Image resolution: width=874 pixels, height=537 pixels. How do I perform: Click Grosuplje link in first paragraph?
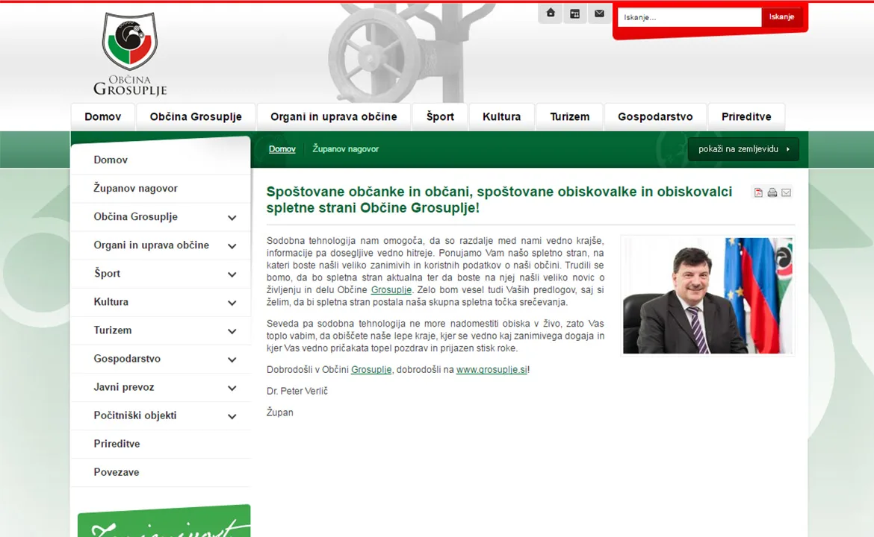click(x=391, y=290)
